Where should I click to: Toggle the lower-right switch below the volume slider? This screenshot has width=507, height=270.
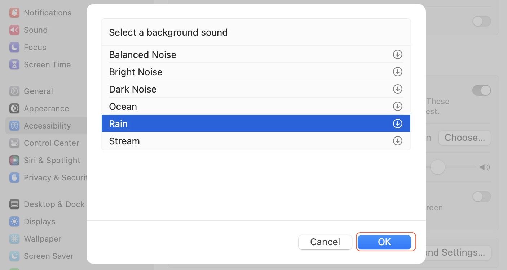pyautogui.click(x=481, y=197)
